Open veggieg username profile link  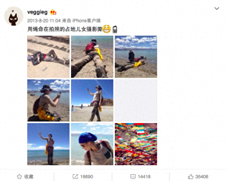point(37,12)
